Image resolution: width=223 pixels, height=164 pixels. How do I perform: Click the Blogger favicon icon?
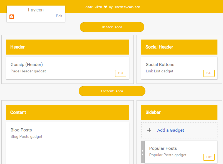click(12, 17)
